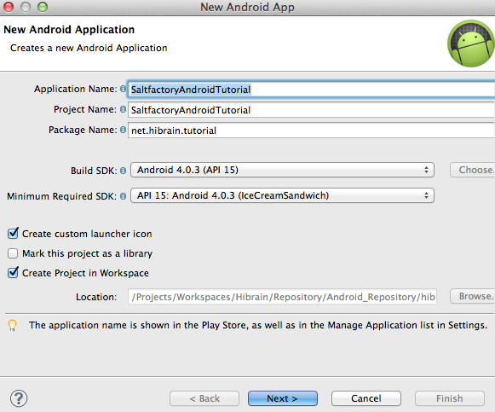Cancel the New Android App wizard
The image size is (495, 412).
point(366,398)
